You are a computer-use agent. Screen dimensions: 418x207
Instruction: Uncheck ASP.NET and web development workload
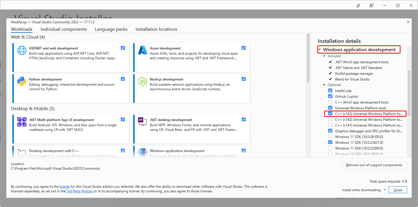pyautogui.click(x=123, y=48)
